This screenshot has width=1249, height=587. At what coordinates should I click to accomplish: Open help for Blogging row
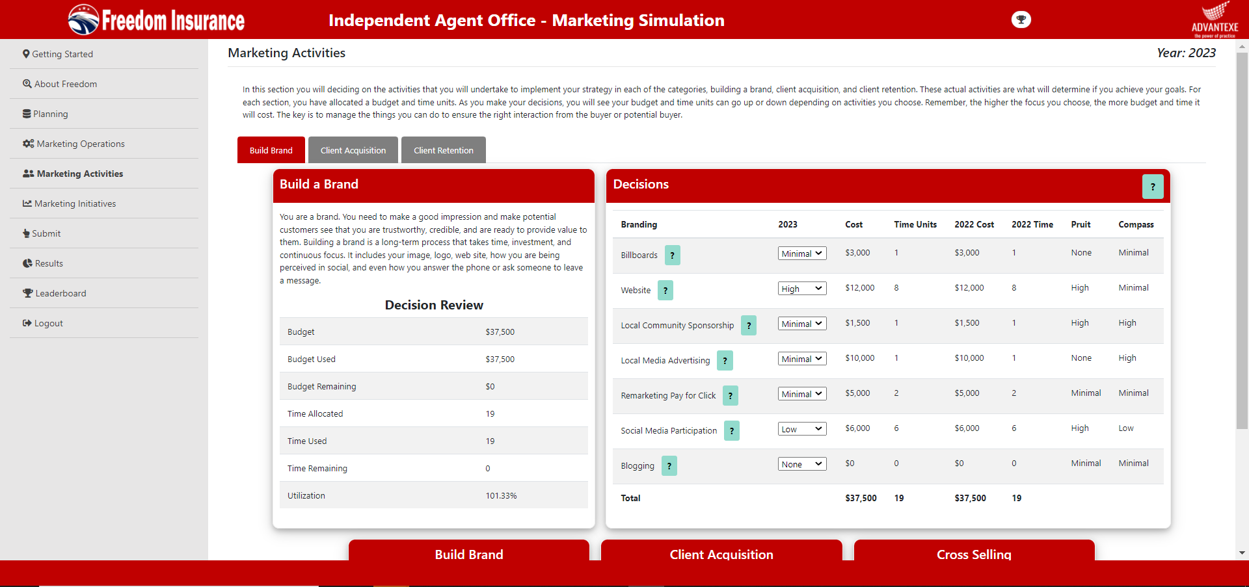point(669,466)
